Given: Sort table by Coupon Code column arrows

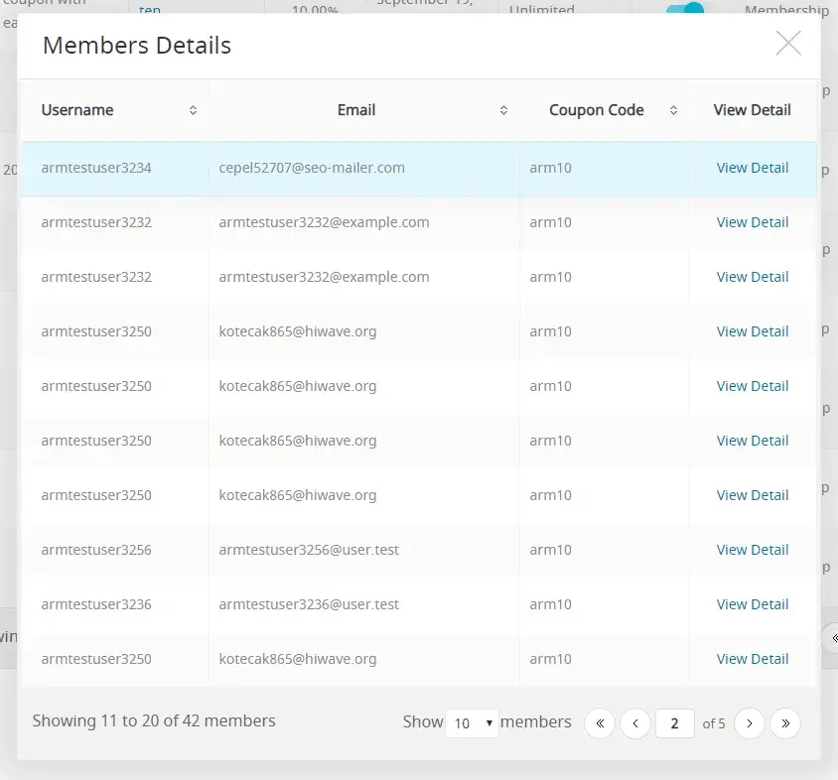Looking at the screenshot, I should [674, 110].
